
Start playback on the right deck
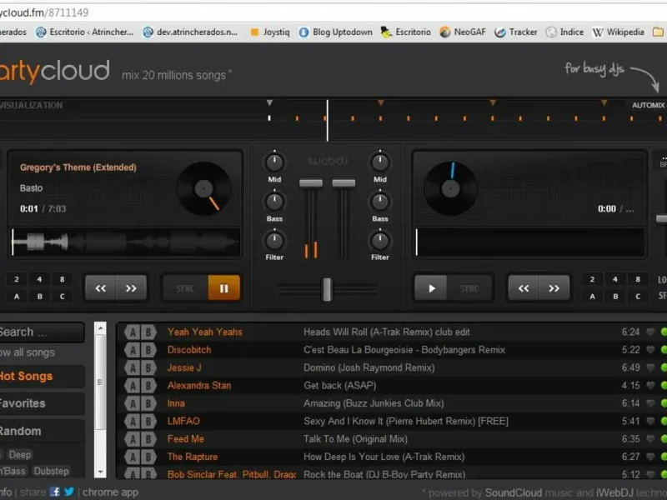431,288
